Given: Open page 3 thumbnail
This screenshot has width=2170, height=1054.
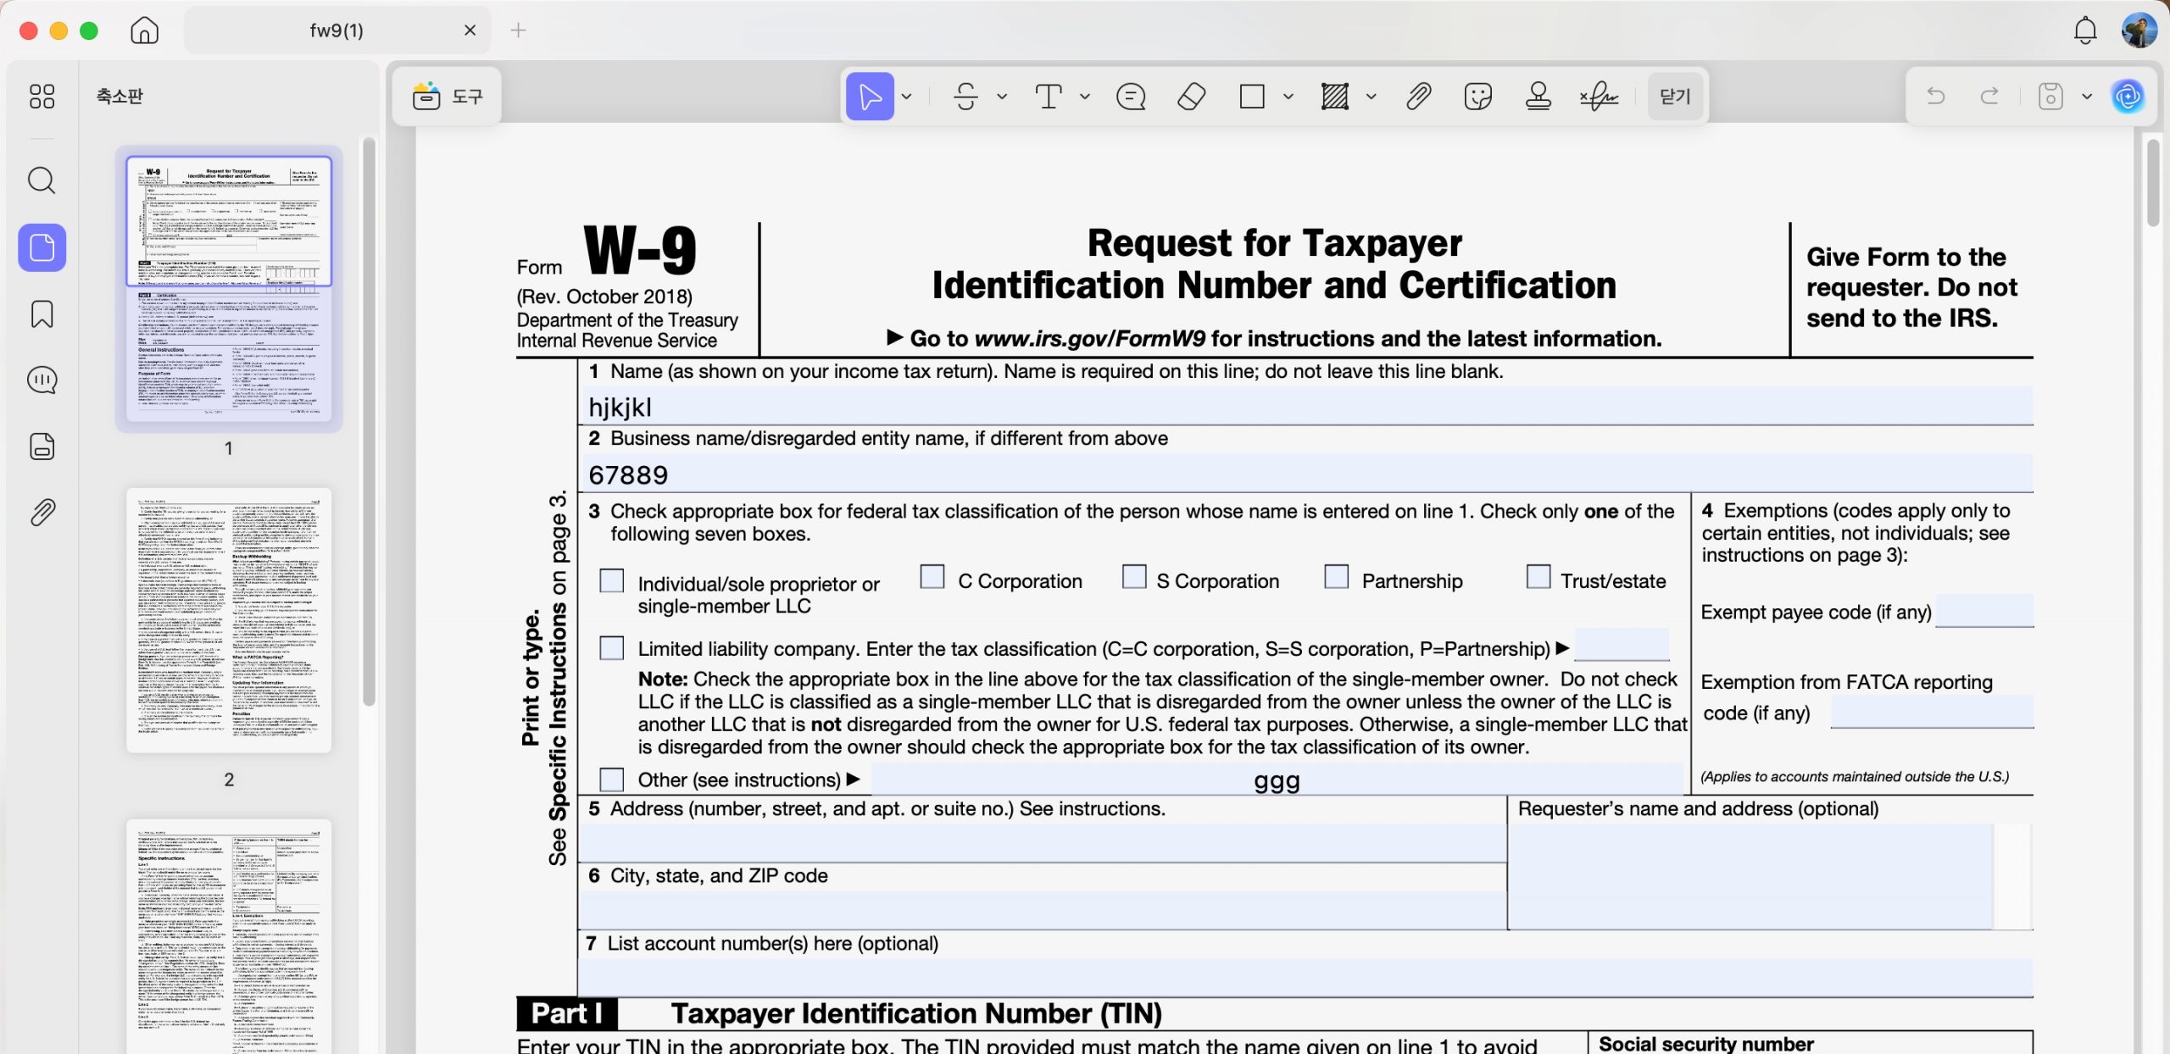Looking at the screenshot, I should (229, 936).
